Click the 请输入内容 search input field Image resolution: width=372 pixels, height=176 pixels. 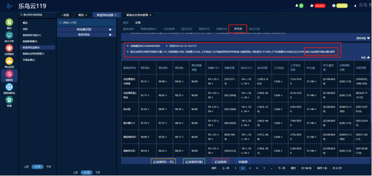(x=86, y=22)
